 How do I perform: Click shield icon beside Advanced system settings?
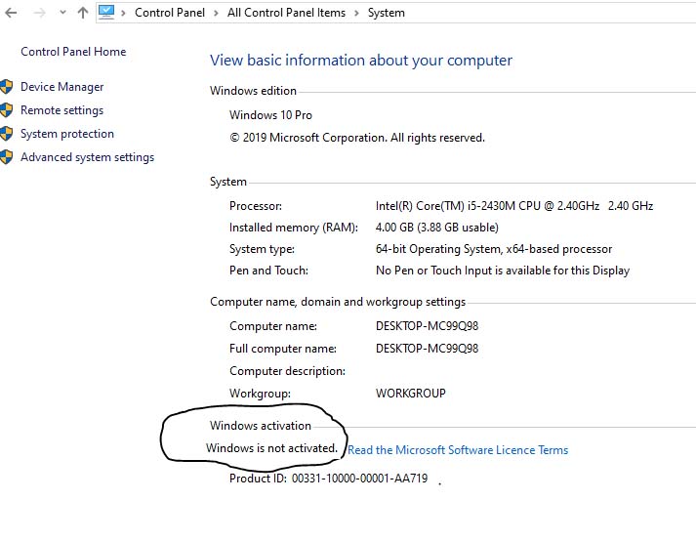click(x=6, y=157)
